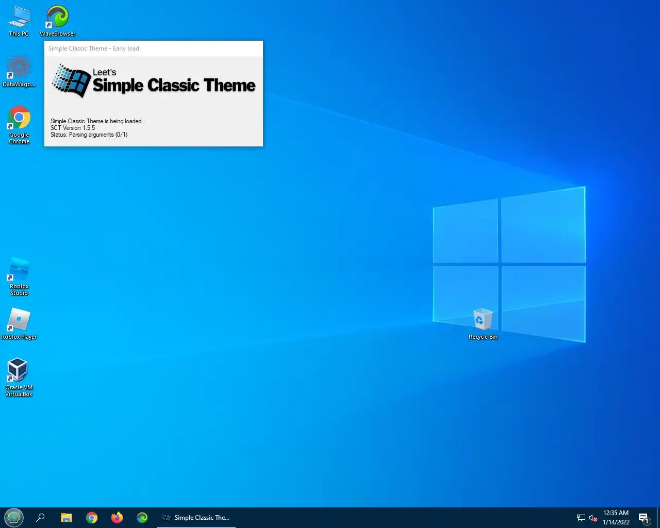
Task: Click 'Simple Classic Theme is being loaded...' text
Action: point(98,121)
